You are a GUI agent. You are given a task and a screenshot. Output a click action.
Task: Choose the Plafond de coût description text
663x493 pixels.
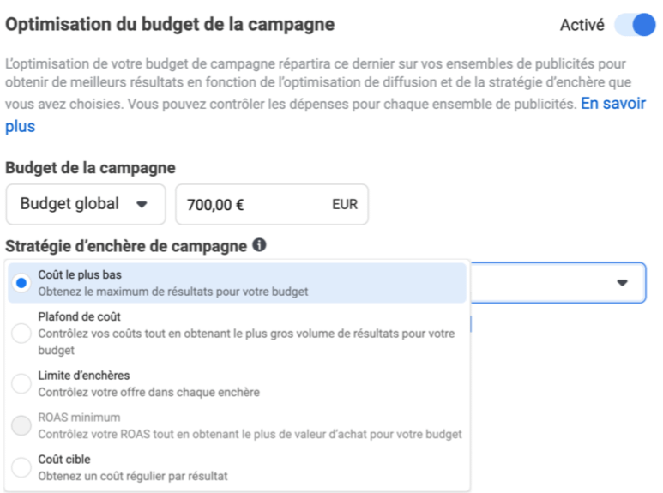click(245, 341)
